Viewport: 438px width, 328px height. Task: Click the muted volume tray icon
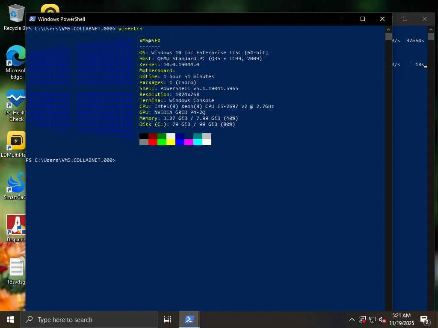pyautogui.click(x=382, y=319)
